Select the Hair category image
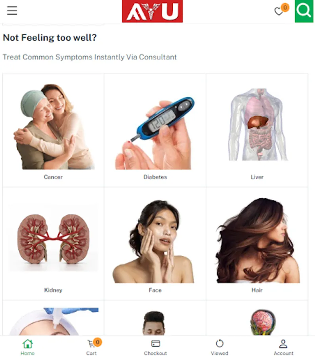315x357 pixels. 257,240
